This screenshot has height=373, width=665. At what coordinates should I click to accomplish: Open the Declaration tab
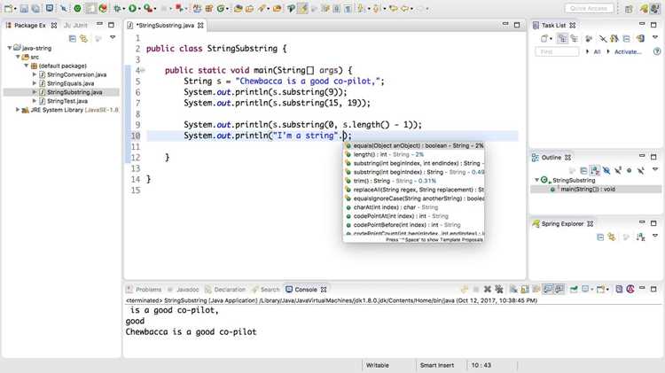(225, 290)
